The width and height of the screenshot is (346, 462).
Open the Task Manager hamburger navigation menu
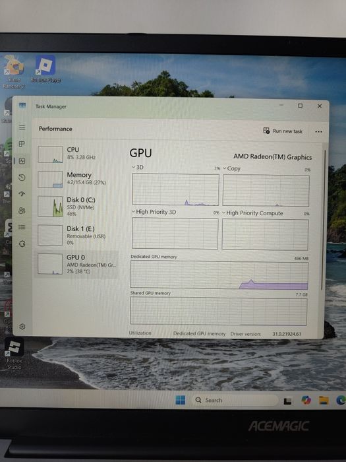(22, 127)
